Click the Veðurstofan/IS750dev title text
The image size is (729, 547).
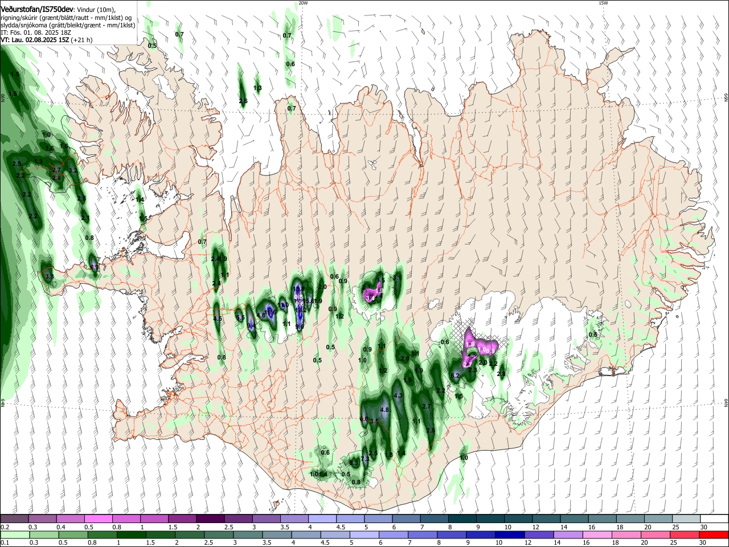click(38, 9)
